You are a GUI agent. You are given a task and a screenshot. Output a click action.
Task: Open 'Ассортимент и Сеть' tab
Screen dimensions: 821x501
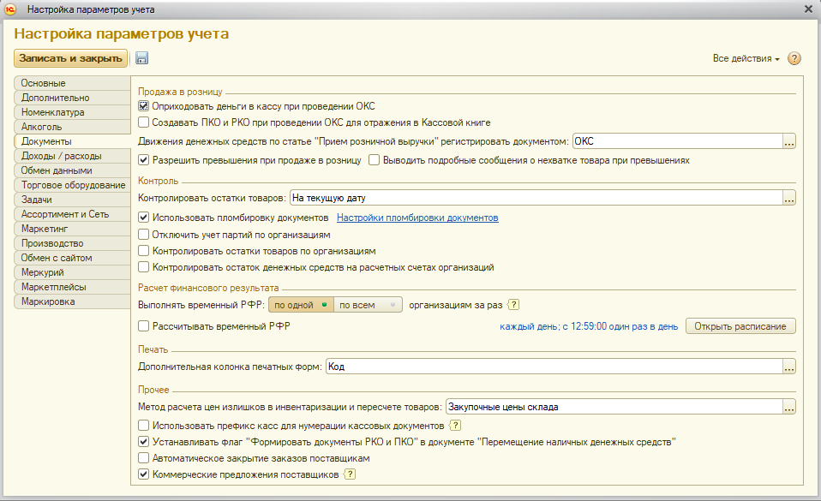pos(72,214)
